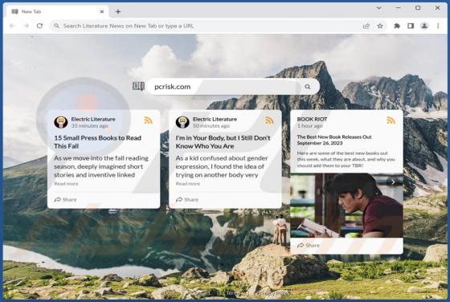Screen dimensions: 450x302
Task: Reload the current page
Action: pos(40,26)
